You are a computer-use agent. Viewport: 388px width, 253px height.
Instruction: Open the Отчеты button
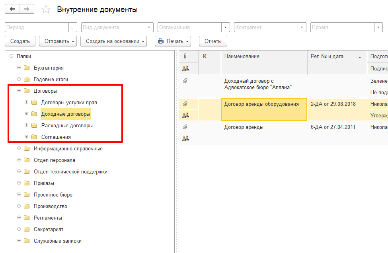pos(213,41)
